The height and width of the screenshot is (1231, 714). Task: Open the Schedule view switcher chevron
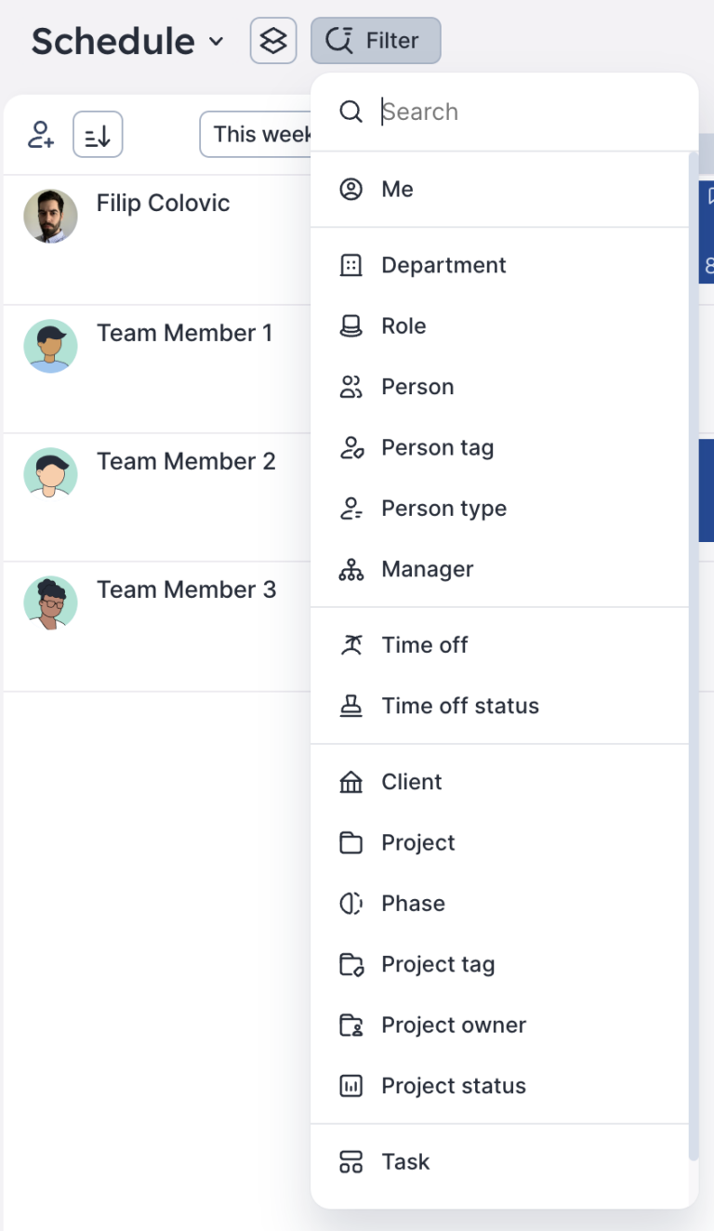tap(216, 43)
